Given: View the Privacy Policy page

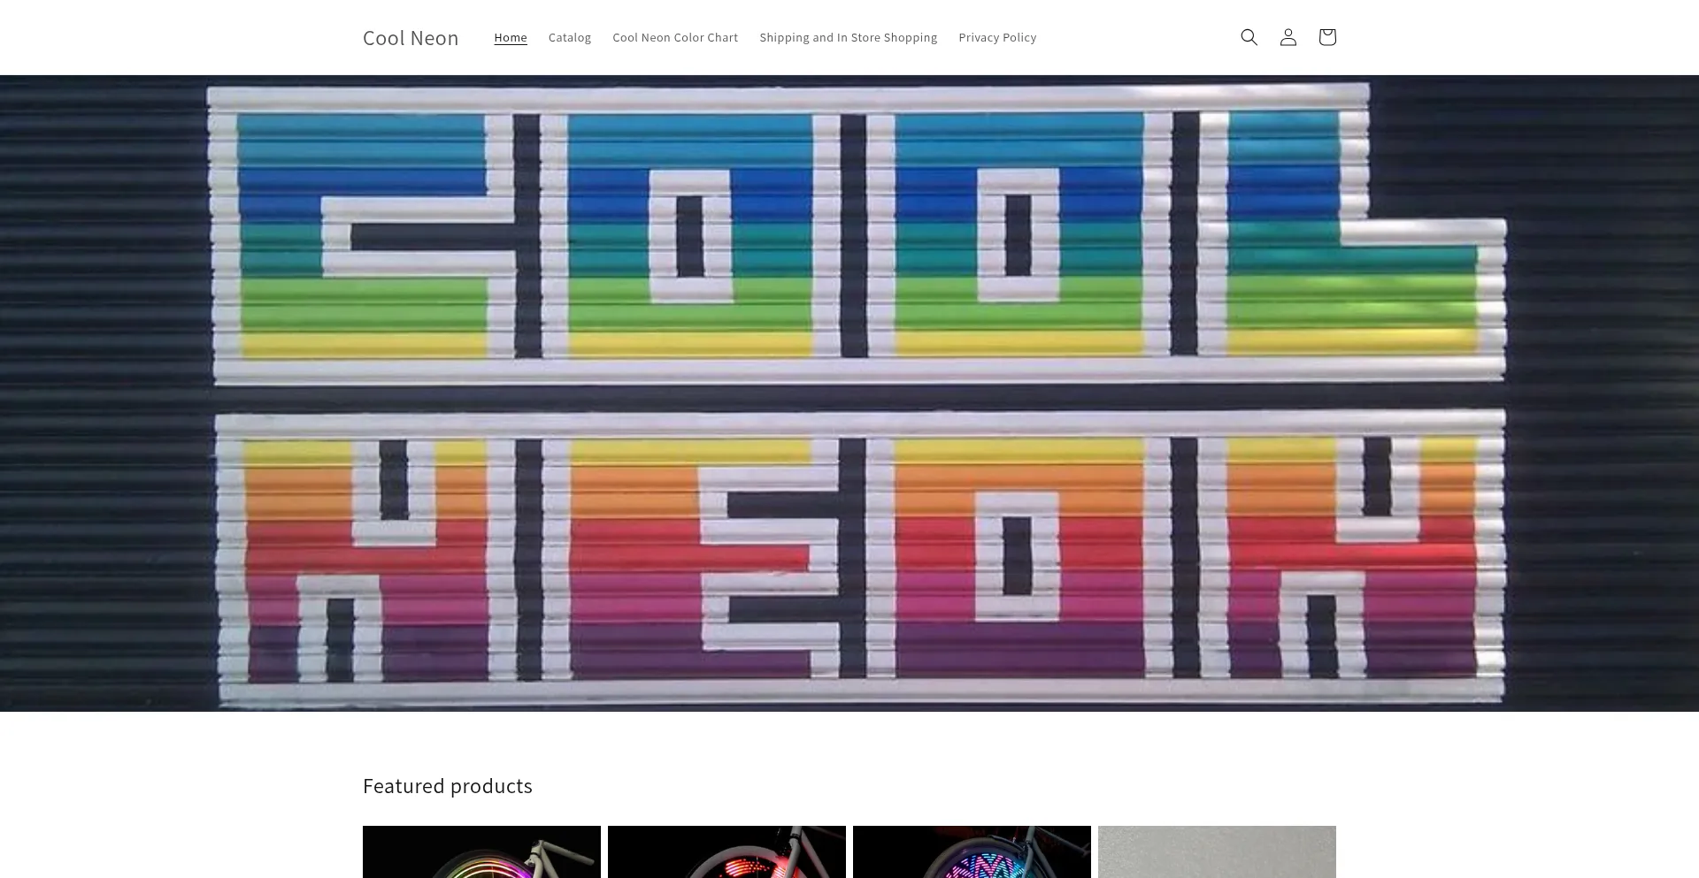Looking at the screenshot, I should (x=997, y=37).
